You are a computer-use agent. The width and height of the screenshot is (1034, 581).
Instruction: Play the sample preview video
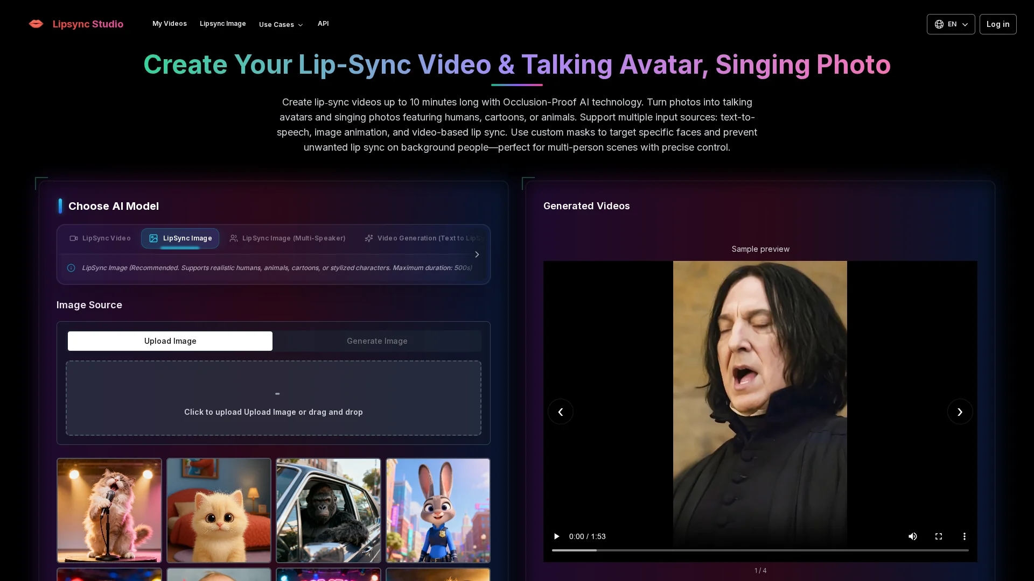(x=556, y=536)
